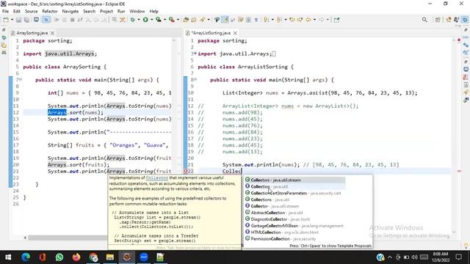Collapse main method in ArraySorting at line 7
The image size is (470, 264).
coord(21,80)
